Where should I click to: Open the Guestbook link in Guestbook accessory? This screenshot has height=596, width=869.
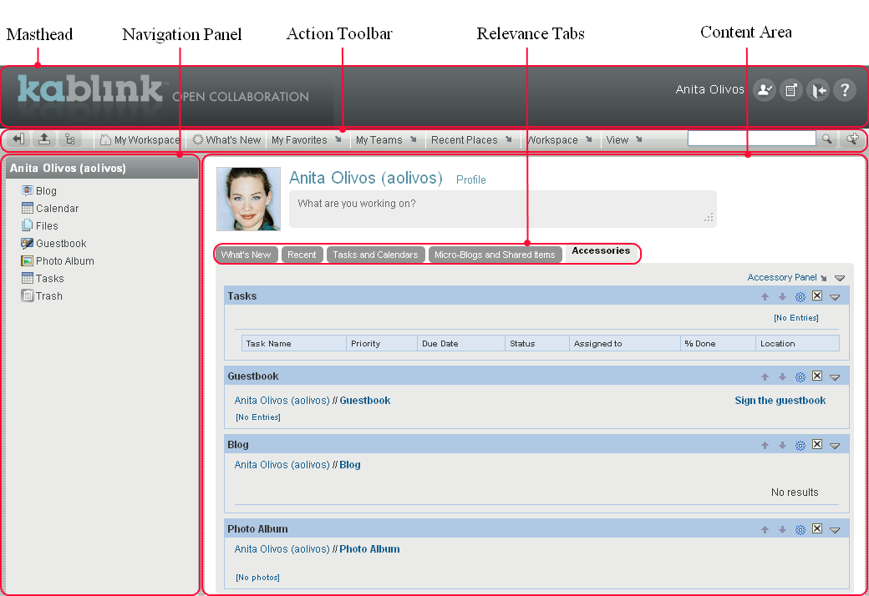click(365, 401)
